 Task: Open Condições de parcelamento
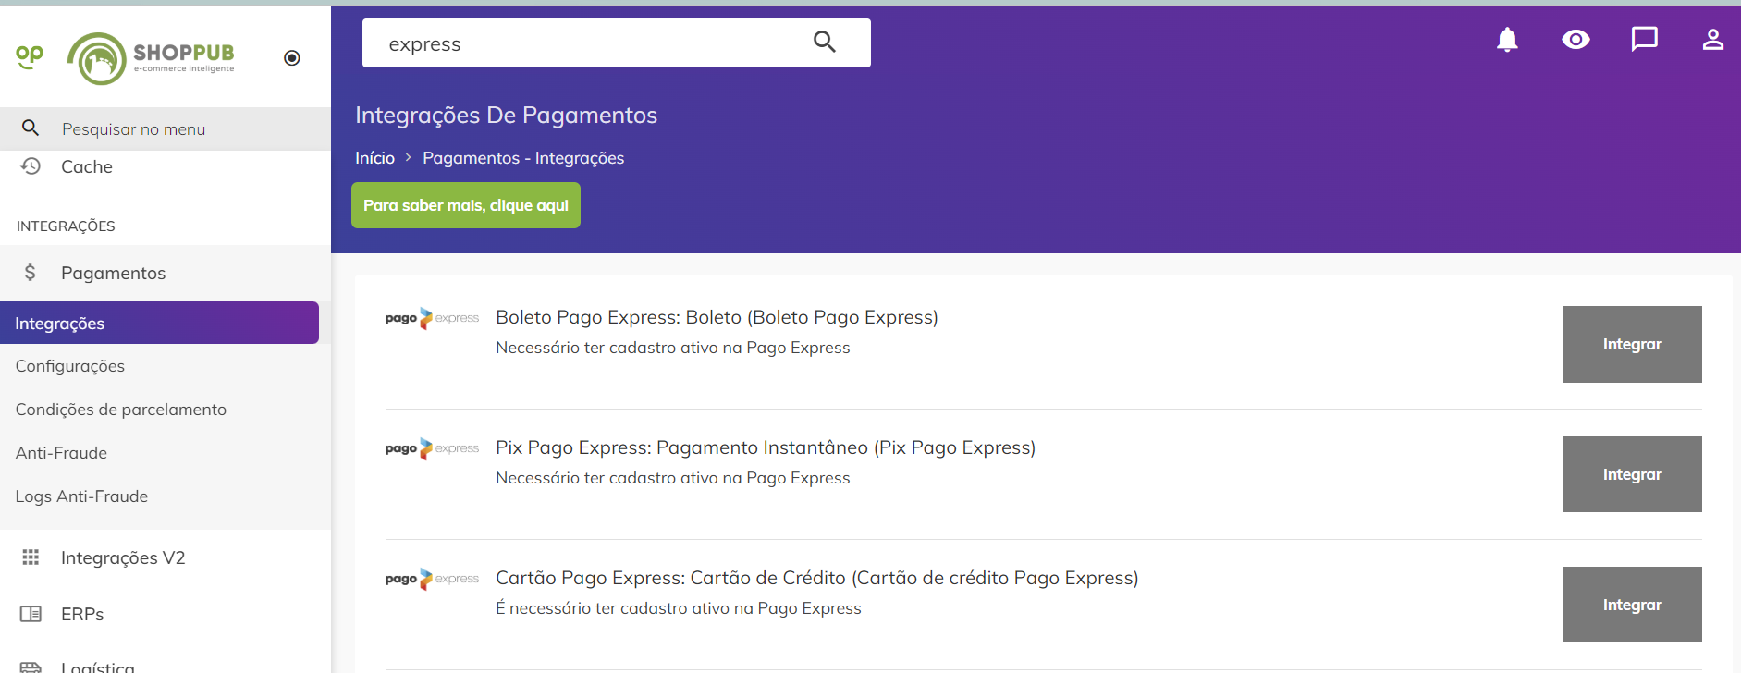[121, 410]
